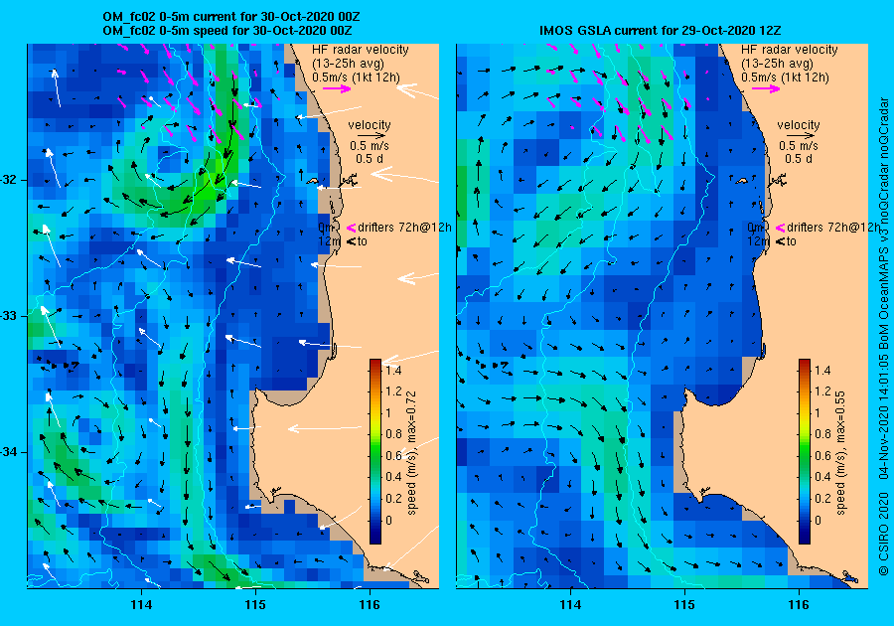Click the '-32' latitude axis label
894x626 pixels.
click(x=8, y=180)
